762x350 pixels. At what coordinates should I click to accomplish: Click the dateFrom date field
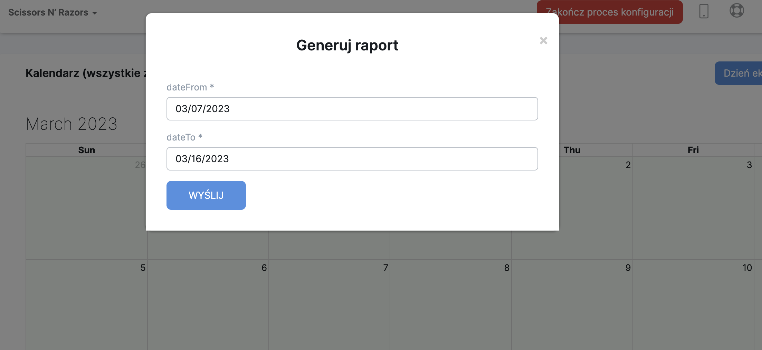pyautogui.click(x=352, y=109)
